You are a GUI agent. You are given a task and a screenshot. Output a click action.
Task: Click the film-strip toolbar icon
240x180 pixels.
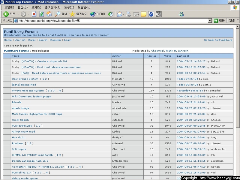click(x=159, y=14)
